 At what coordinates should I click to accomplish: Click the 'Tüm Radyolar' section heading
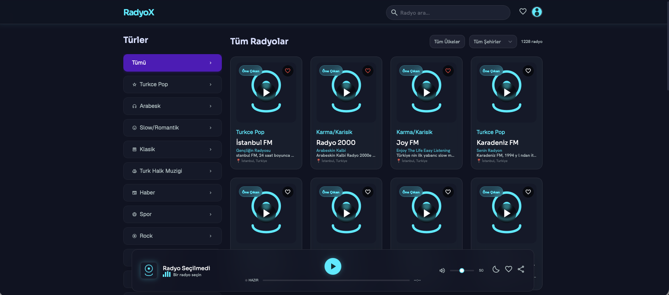point(259,42)
